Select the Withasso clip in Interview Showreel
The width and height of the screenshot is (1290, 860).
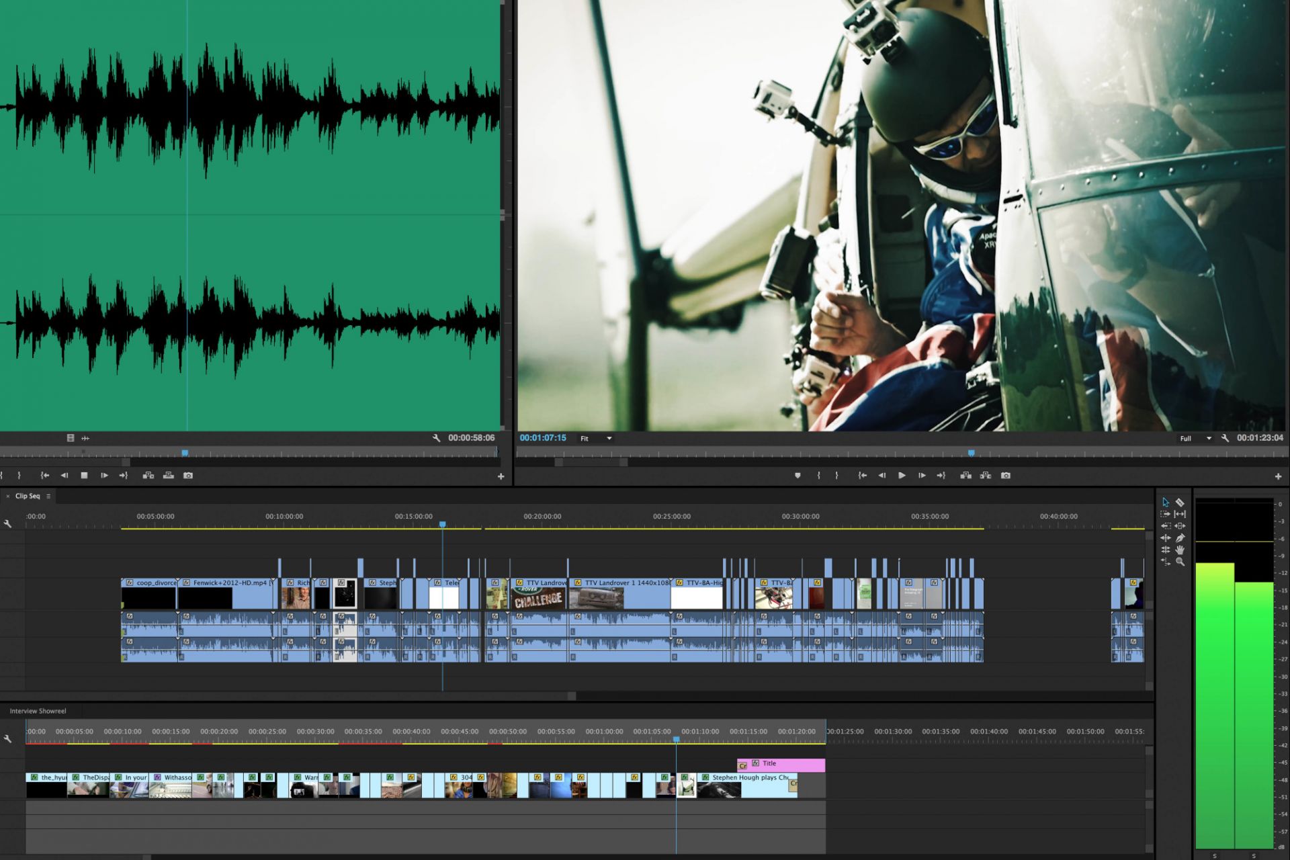[171, 785]
